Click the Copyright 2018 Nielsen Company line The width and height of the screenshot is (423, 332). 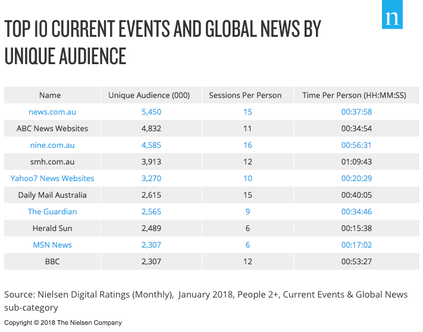63,322
